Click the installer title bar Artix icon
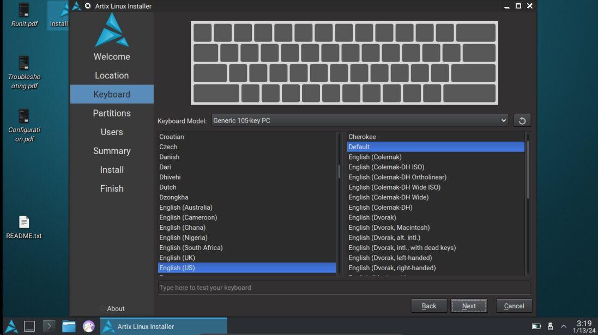Screen dimensions: 598x335 coord(76,5)
